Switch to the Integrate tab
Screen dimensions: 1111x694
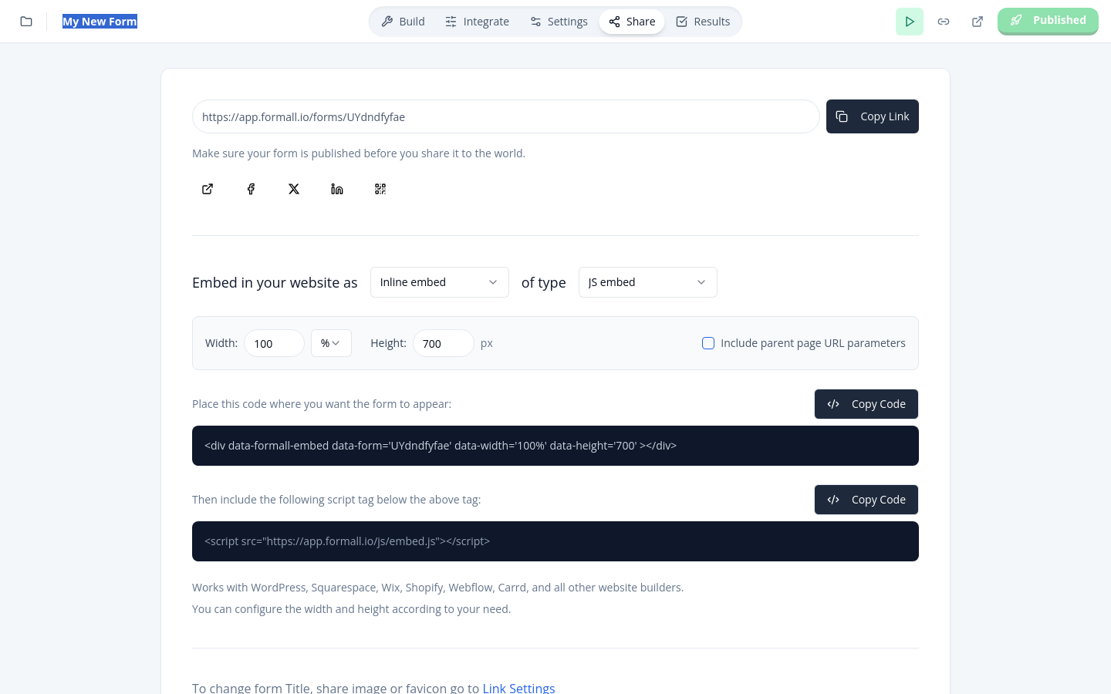pos(478,22)
